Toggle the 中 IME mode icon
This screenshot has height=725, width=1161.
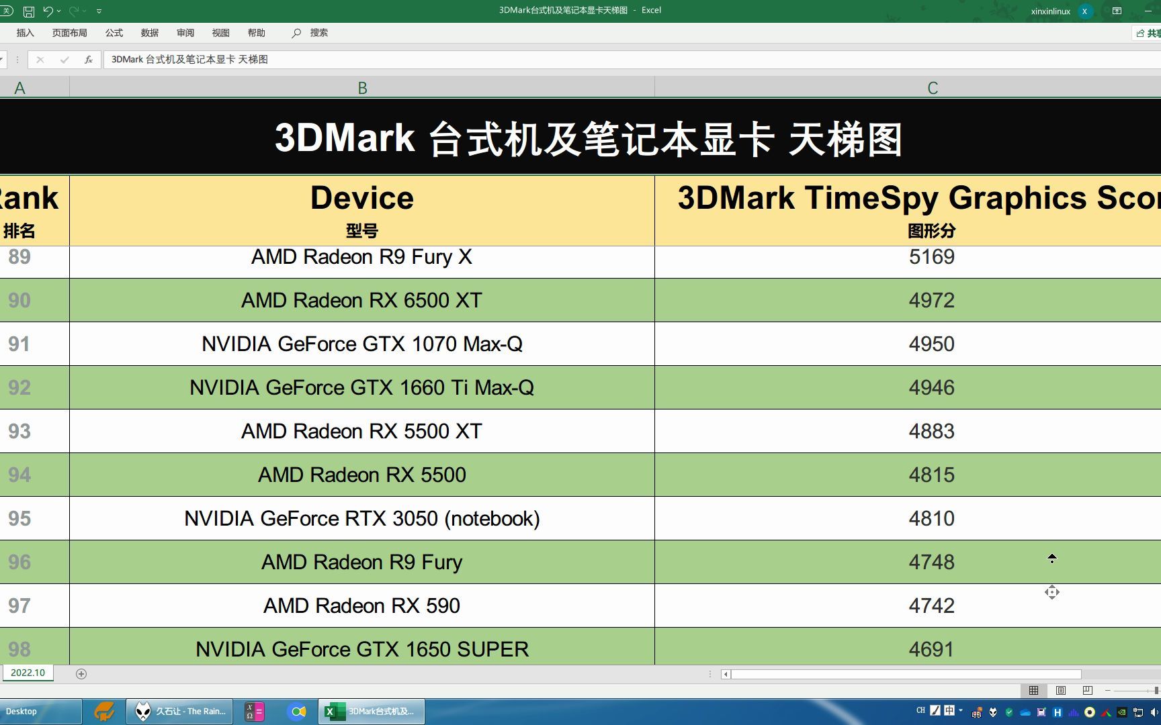click(949, 710)
